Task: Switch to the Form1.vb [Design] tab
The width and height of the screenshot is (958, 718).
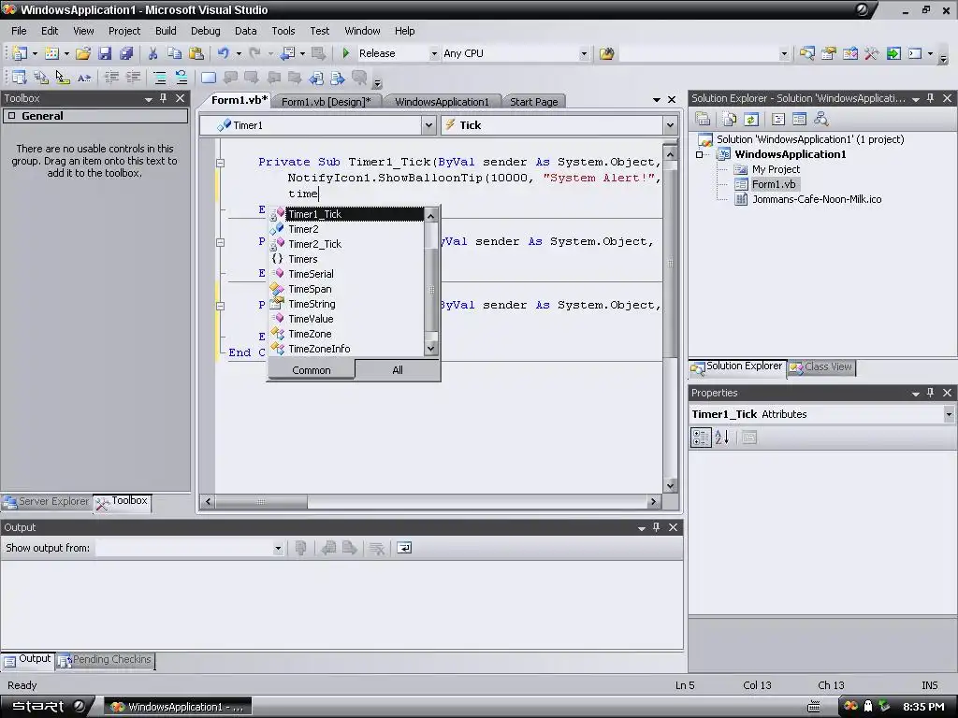Action: tap(326, 102)
